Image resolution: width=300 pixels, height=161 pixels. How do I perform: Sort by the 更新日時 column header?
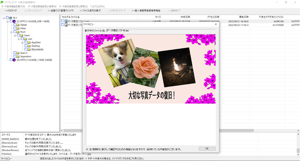(x=235, y=17)
